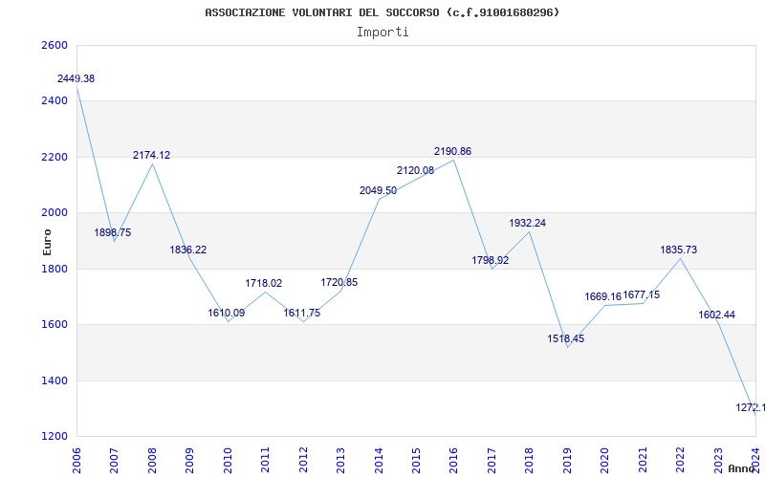Select the 1611.75 data label
This screenshot has width=765, height=478.
pos(302,314)
